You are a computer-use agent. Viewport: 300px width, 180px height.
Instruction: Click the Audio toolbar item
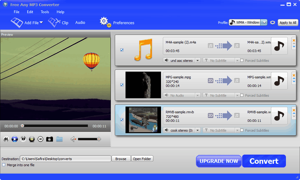pyautogui.click(x=80, y=23)
